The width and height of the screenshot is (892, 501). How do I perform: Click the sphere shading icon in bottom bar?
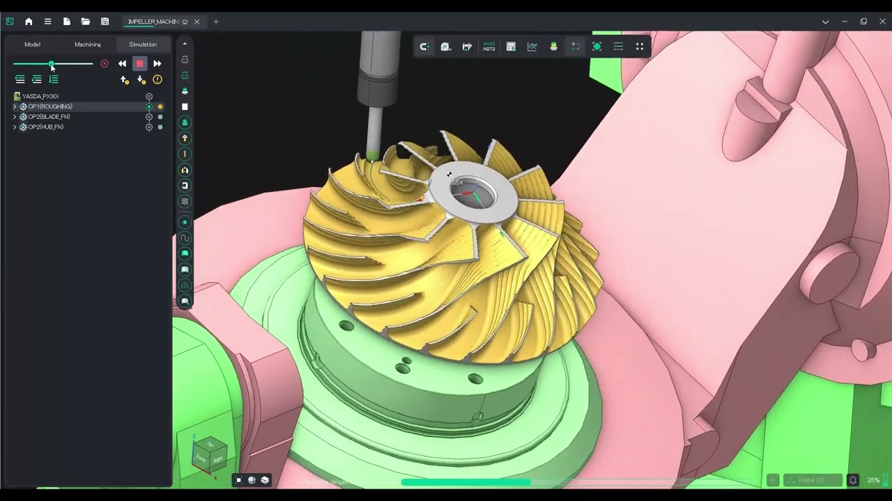tap(252, 480)
